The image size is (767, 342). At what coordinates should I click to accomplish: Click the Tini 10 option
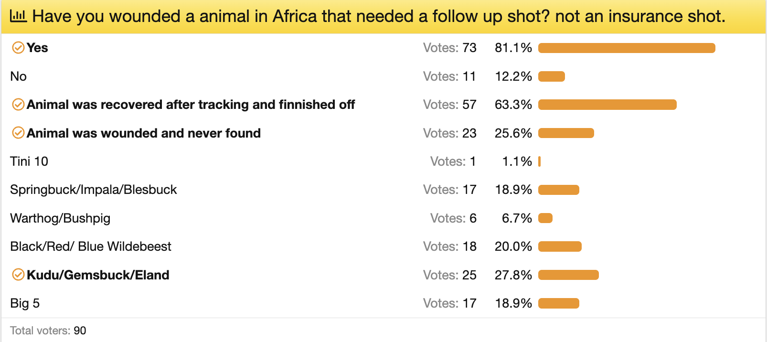29,161
